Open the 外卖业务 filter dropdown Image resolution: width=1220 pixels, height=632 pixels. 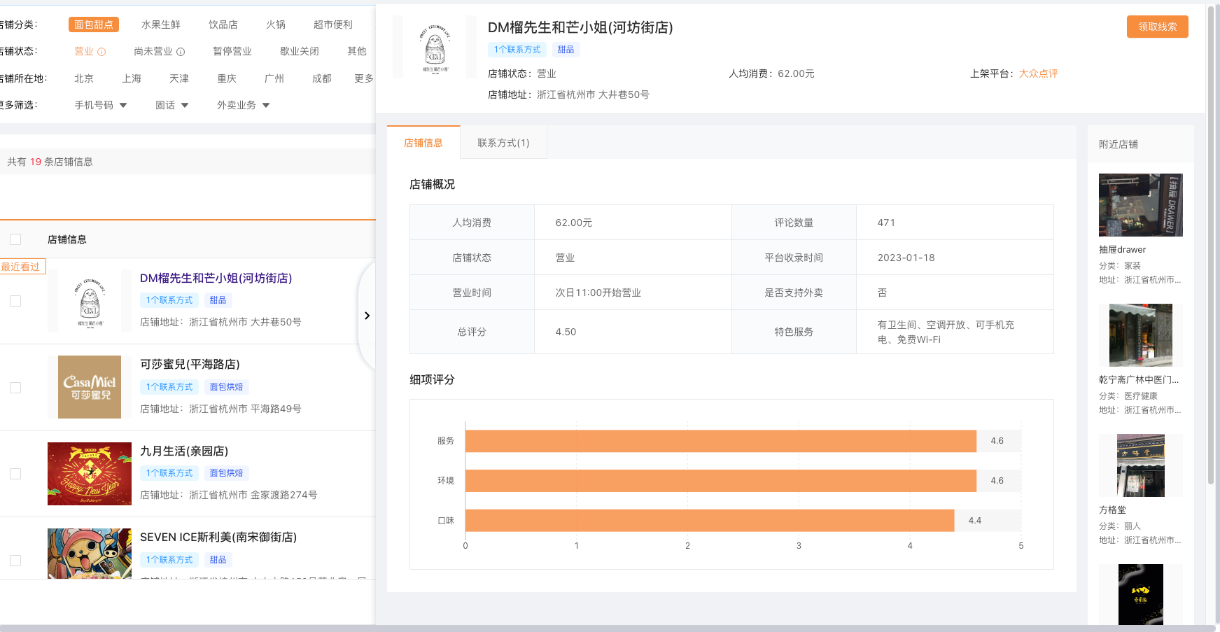pyautogui.click(x=243, y=105)
